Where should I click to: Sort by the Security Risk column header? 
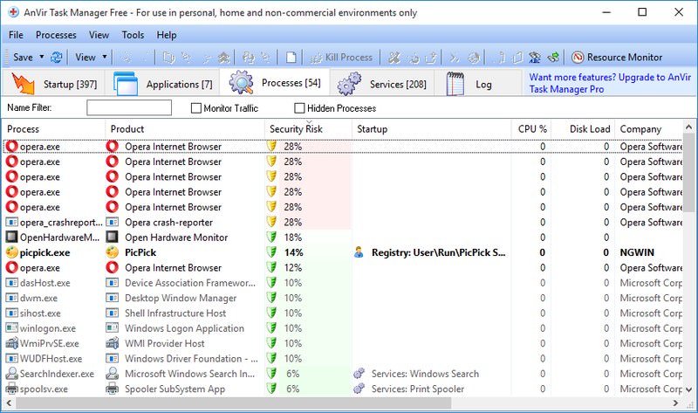tap(308, 128)
